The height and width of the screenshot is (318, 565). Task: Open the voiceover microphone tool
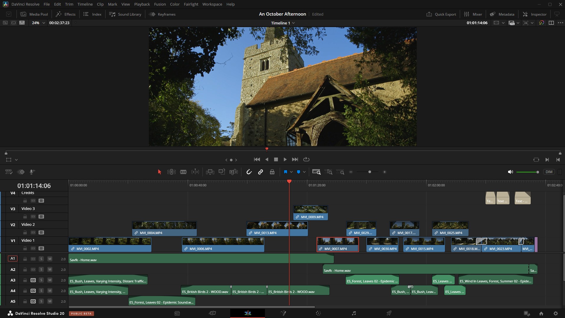pos(32,172)
